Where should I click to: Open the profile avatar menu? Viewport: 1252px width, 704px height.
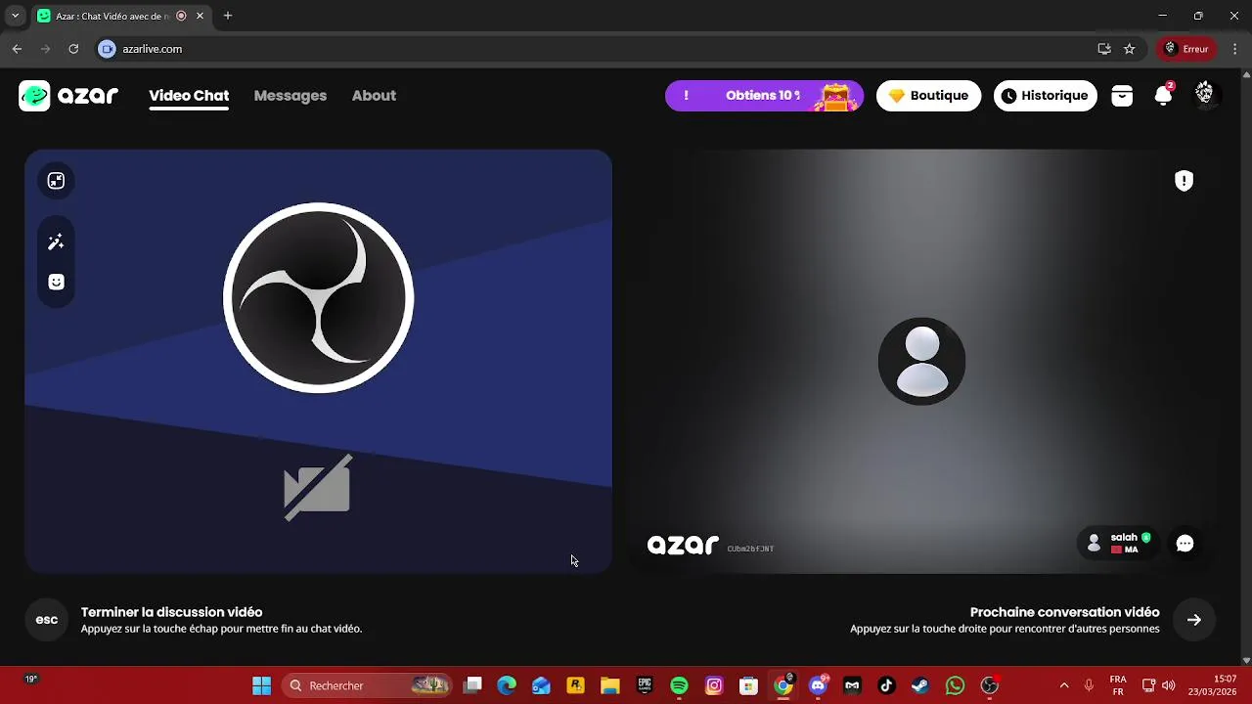click(x=1204, y=93)
